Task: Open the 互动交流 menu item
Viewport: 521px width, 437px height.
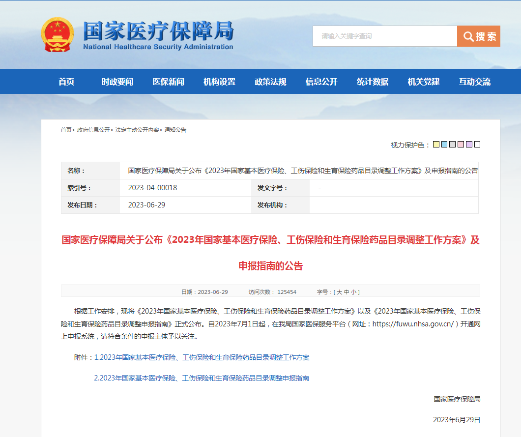Action: click(474, 82)
